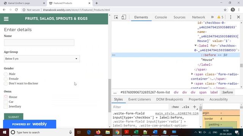This screenshot has width=243, height=136.
Task: Open the Properties pane
Action: [x=196, y=99]
